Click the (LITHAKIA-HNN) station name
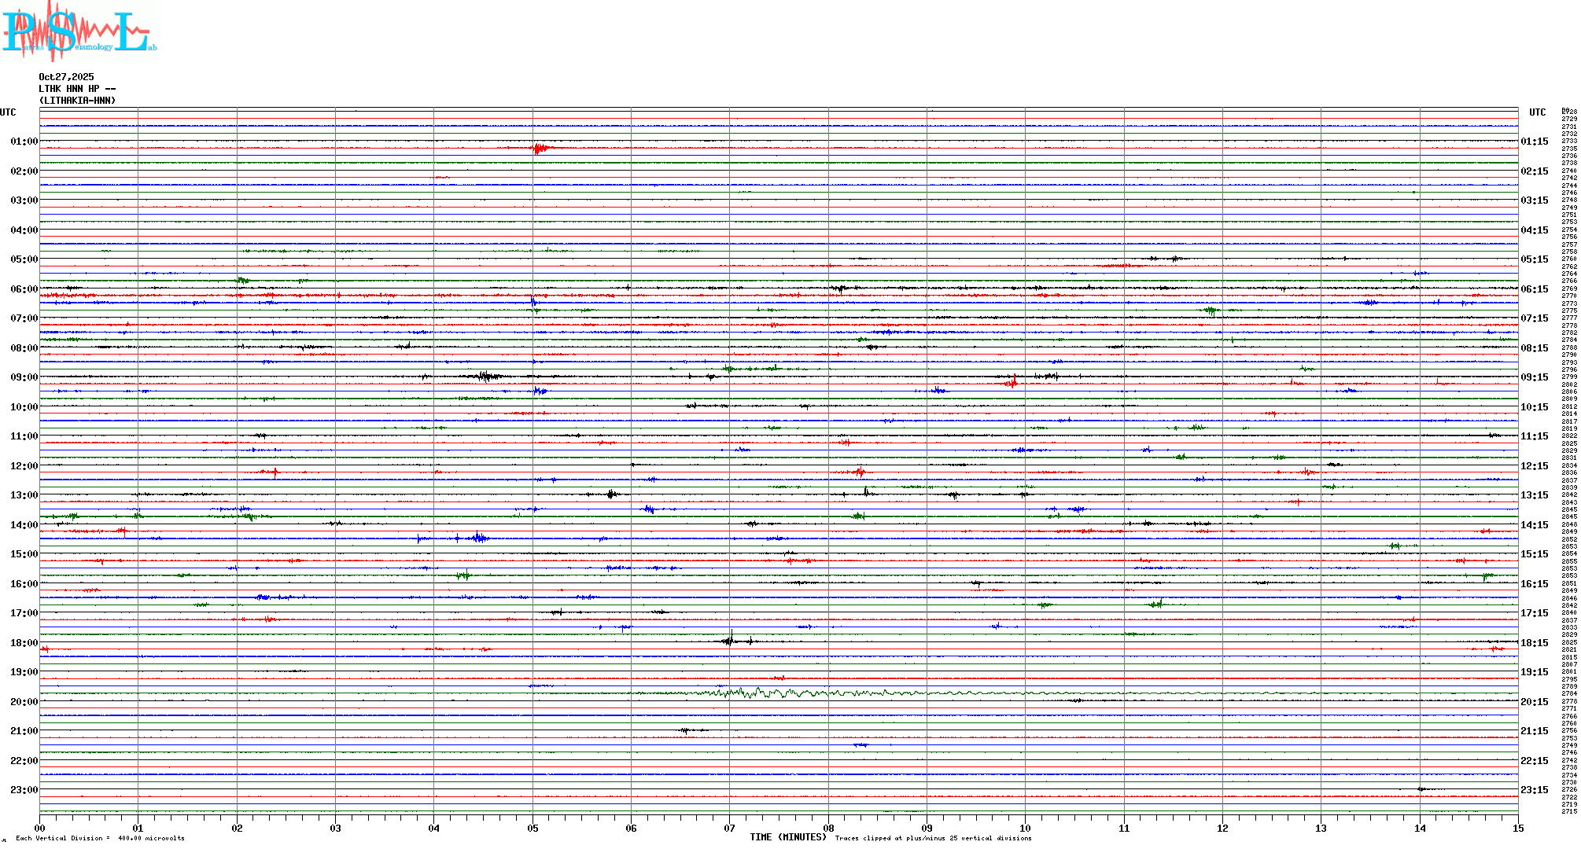 click(x=77, y=101)
